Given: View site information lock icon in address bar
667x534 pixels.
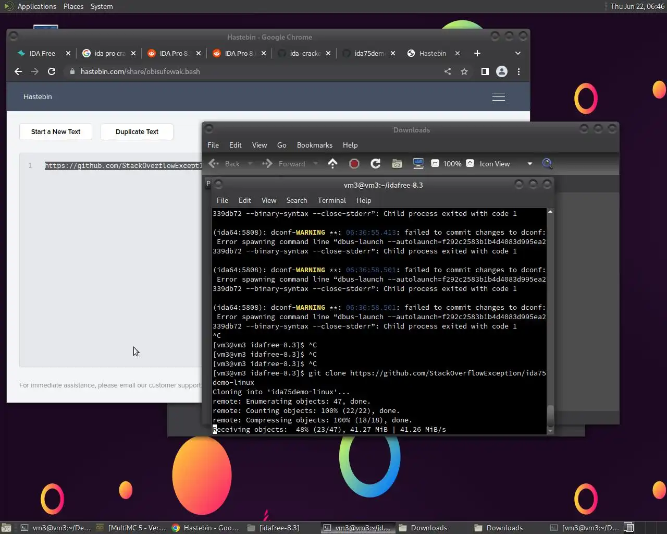Looking at the screenshot, I should 72,71.
